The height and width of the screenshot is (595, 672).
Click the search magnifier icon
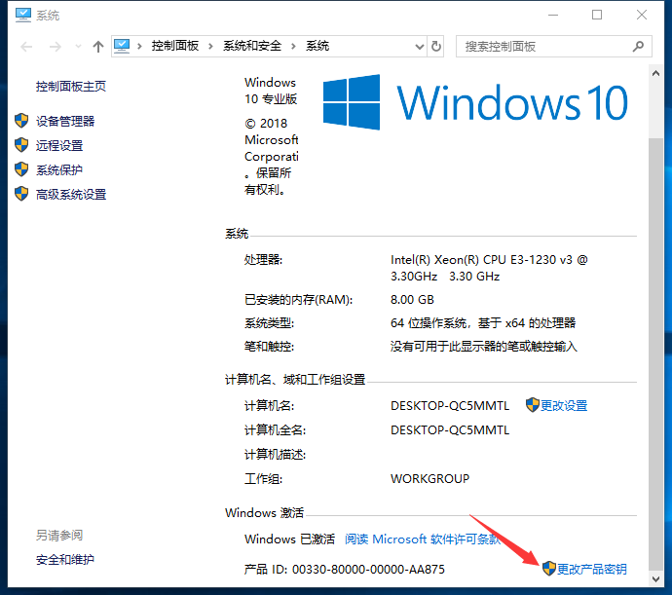tap(638, 46)
